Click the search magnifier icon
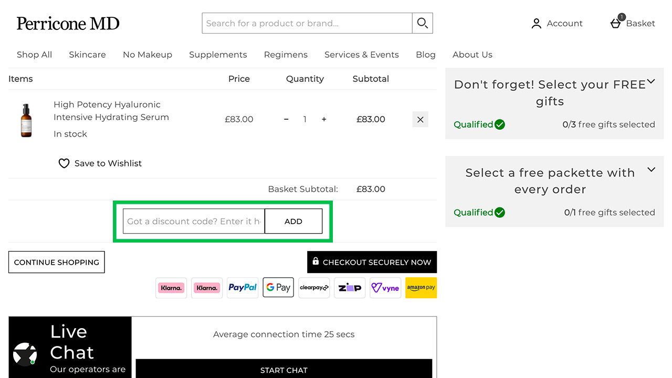The image size is (672, 378). (x=422, y=23)
